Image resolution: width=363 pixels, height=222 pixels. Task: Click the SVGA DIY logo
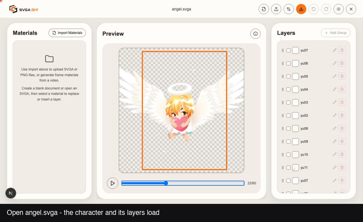tap(24, 9)
